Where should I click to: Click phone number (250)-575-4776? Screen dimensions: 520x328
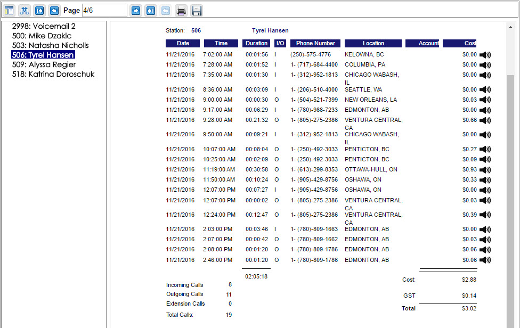[x=311, y=55]
